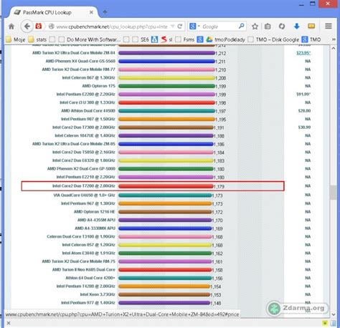Open AMD A4-4355M APU link
The width and height of the screenshot is (340, 328).
click(x=96, y=220)
